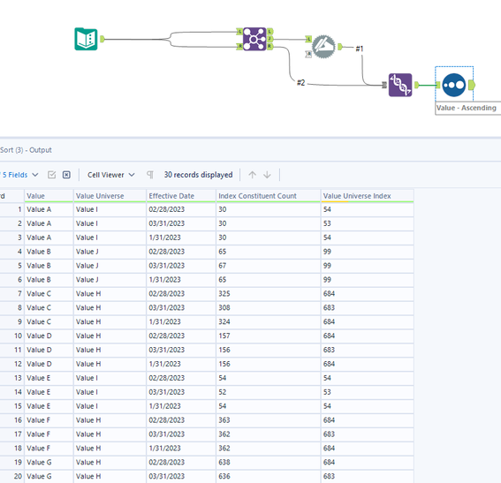Click the Value Universe Index column header
This screenshot has height=483, width=501.
coord(368,196)
